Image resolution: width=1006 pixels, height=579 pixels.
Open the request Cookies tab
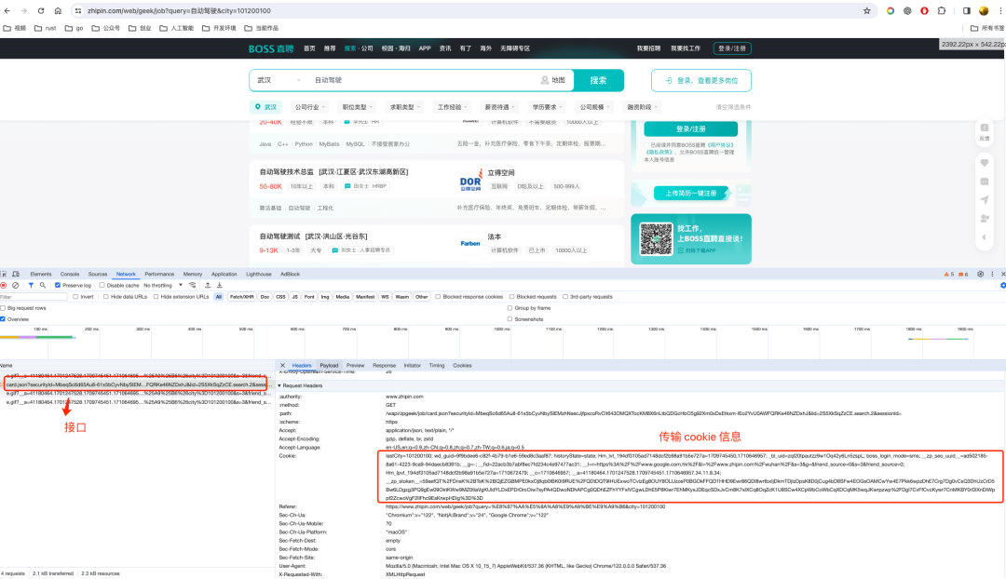[x=462, y=365]
